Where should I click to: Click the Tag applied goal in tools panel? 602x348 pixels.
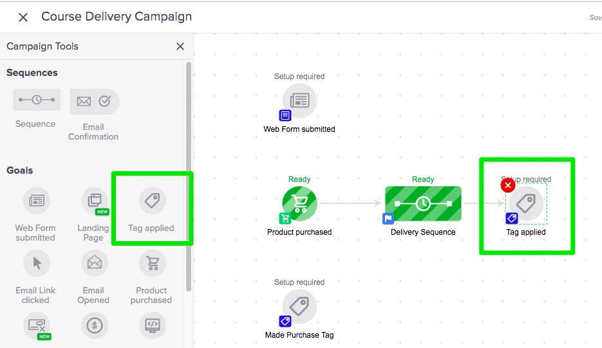pos(152,201)
